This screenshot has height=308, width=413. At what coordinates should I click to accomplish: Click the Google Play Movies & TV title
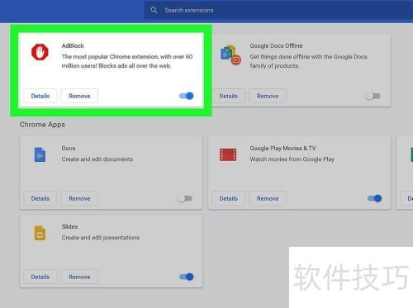click(282, 148)
